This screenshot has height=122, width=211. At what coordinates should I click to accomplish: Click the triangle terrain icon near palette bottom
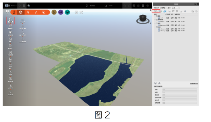pyautogui.click(x=10, y=86)
